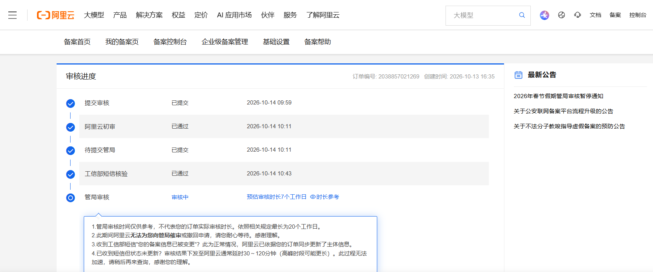Click the globe region icon
Viewport: 653px width, 272px height.
click(x=561, y=15)
